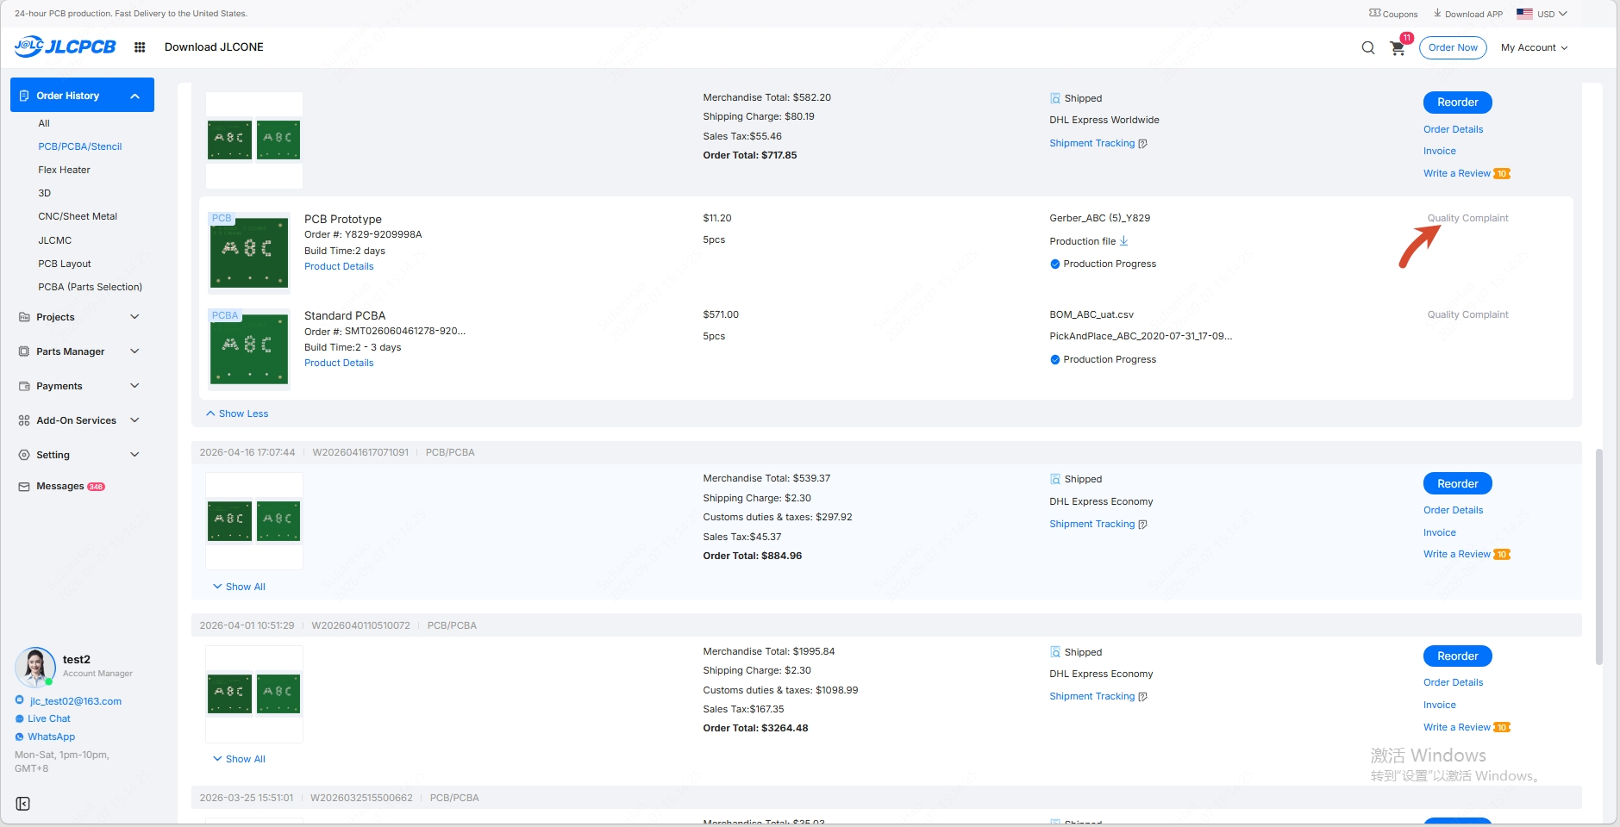Select the Flex Heater filter
Viewport: 1620px width, 827px height.
(x=64, y=170)
